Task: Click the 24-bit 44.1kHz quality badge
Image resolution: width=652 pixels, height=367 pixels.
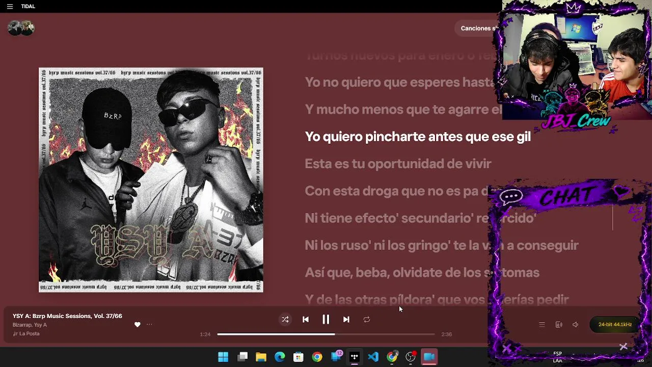Action: coord(615,325)
